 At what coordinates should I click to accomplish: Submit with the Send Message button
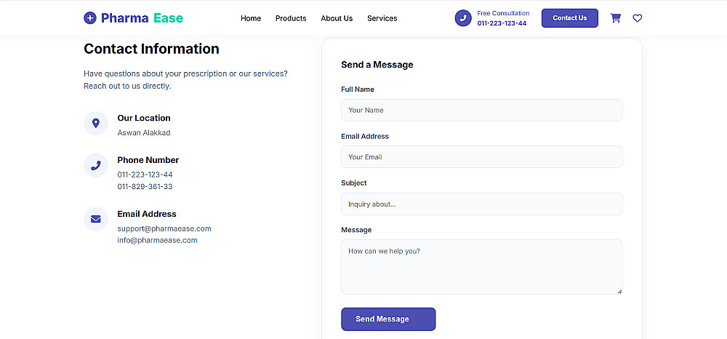(x=388, y=319)
